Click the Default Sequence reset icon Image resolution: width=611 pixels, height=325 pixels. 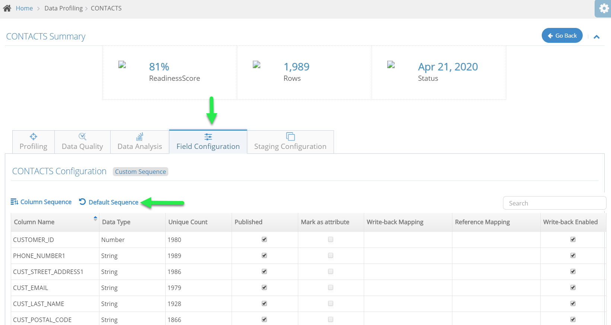[x=82, y=202]
